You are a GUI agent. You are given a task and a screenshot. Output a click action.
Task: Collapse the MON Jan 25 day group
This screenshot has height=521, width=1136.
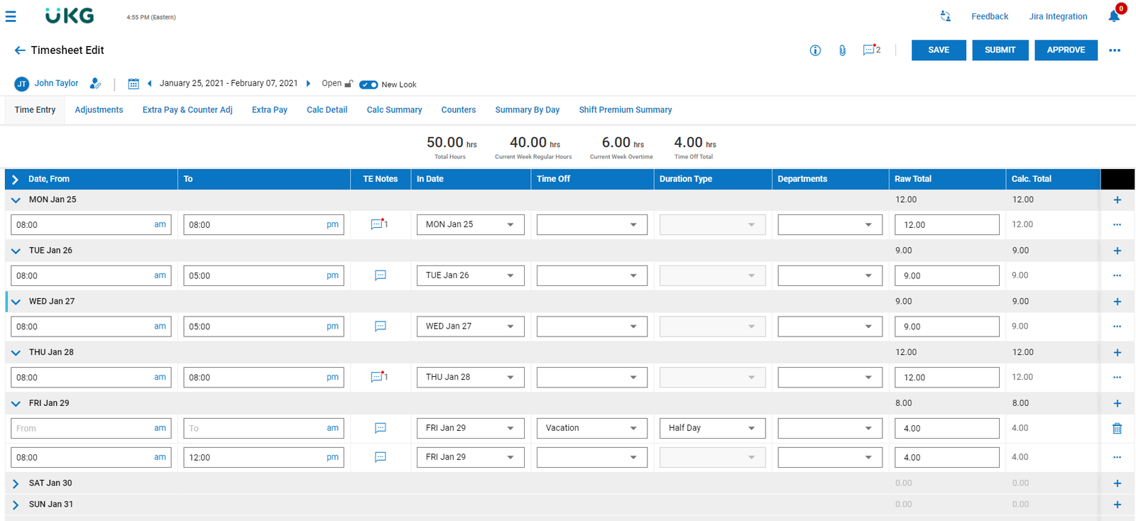coord(16,200)
